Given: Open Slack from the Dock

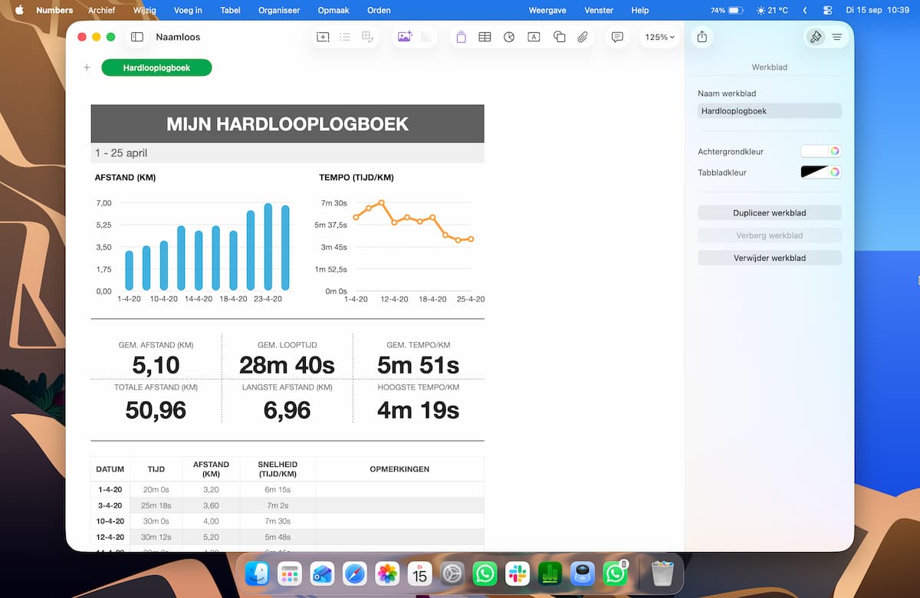Looking at the screenshot, I should (517, 573).
